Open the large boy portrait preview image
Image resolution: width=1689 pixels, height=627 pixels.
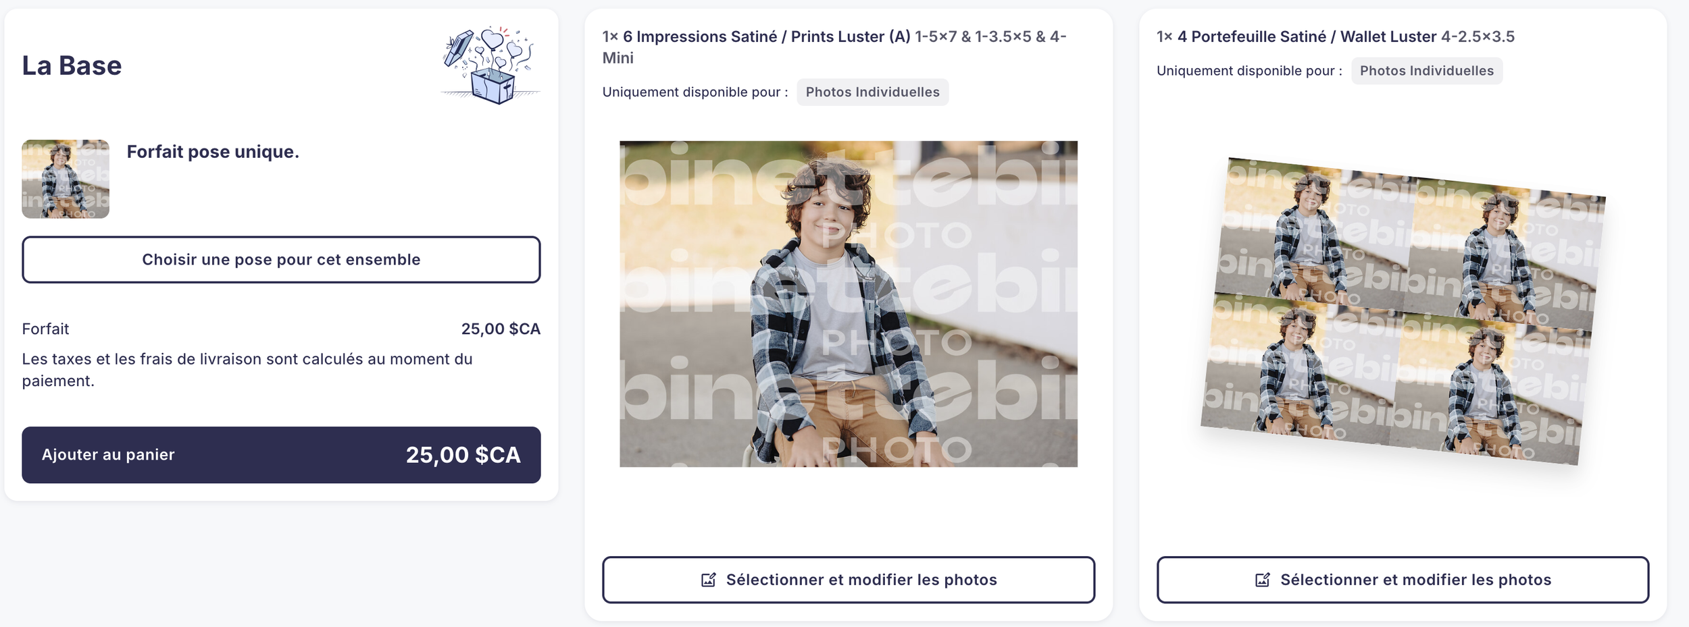pos(849,304)
